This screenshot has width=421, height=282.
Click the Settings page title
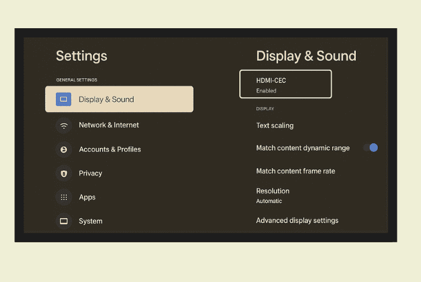(x=82, y=56)
